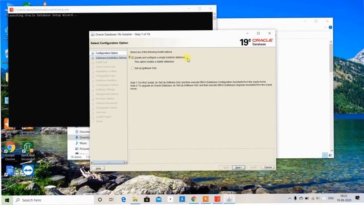
Task: Open Task View on taskbar
Action: tap(111, 200)
